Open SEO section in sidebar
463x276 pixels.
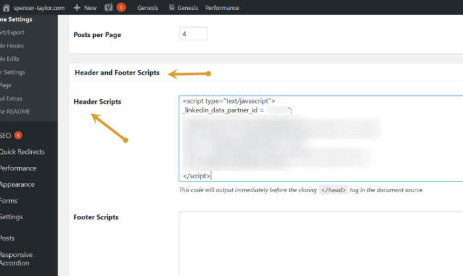pyautogui.click(x=5, y=135)
